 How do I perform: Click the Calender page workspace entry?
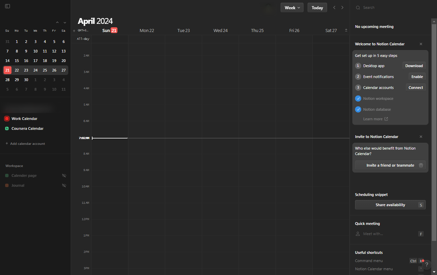(x=24, y=175)
